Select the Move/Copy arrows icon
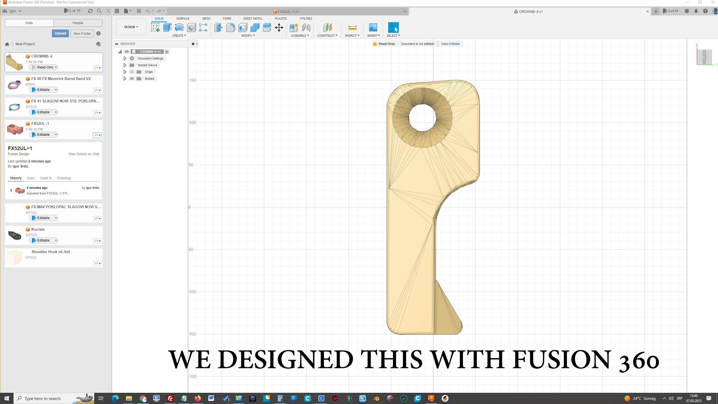This screenshot has width=718, height=404. [279, 27]
